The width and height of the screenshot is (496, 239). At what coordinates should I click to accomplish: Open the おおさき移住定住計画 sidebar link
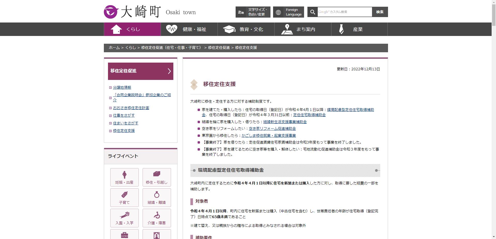(131, 108)
